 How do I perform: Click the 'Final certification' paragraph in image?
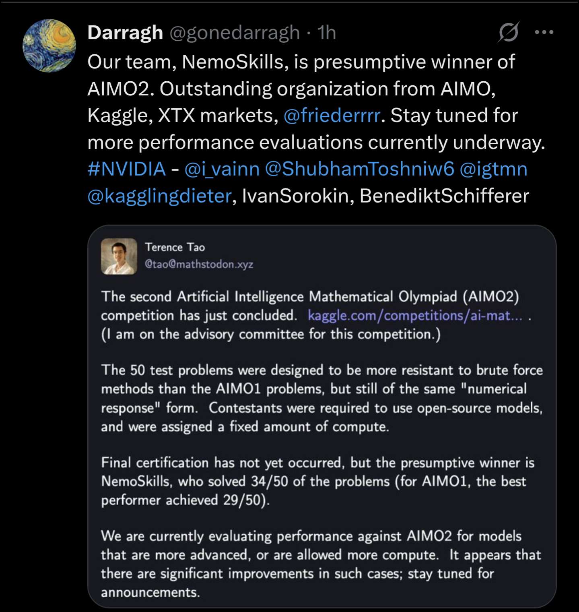point(318,481)
